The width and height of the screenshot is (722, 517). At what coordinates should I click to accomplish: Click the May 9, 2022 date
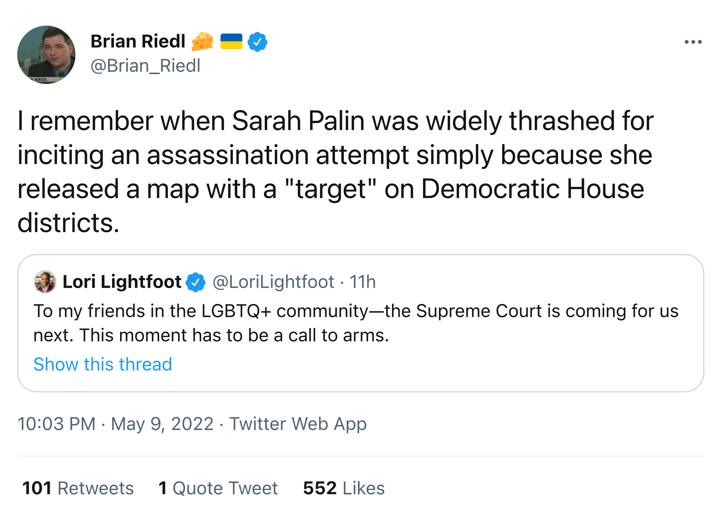click(x=162, y=424)
